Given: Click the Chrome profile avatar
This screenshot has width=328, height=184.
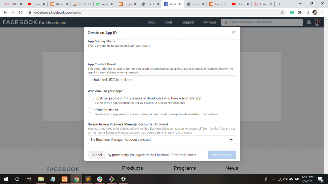Looking at the screenshot, I should [x=315, y=12].
